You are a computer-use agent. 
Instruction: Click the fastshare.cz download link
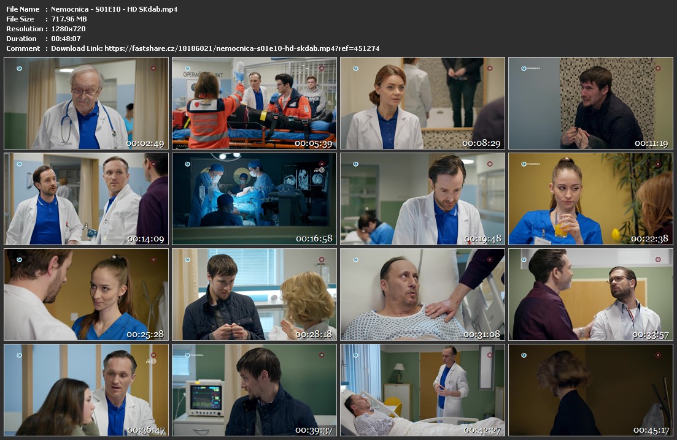[x=242, y=48]
